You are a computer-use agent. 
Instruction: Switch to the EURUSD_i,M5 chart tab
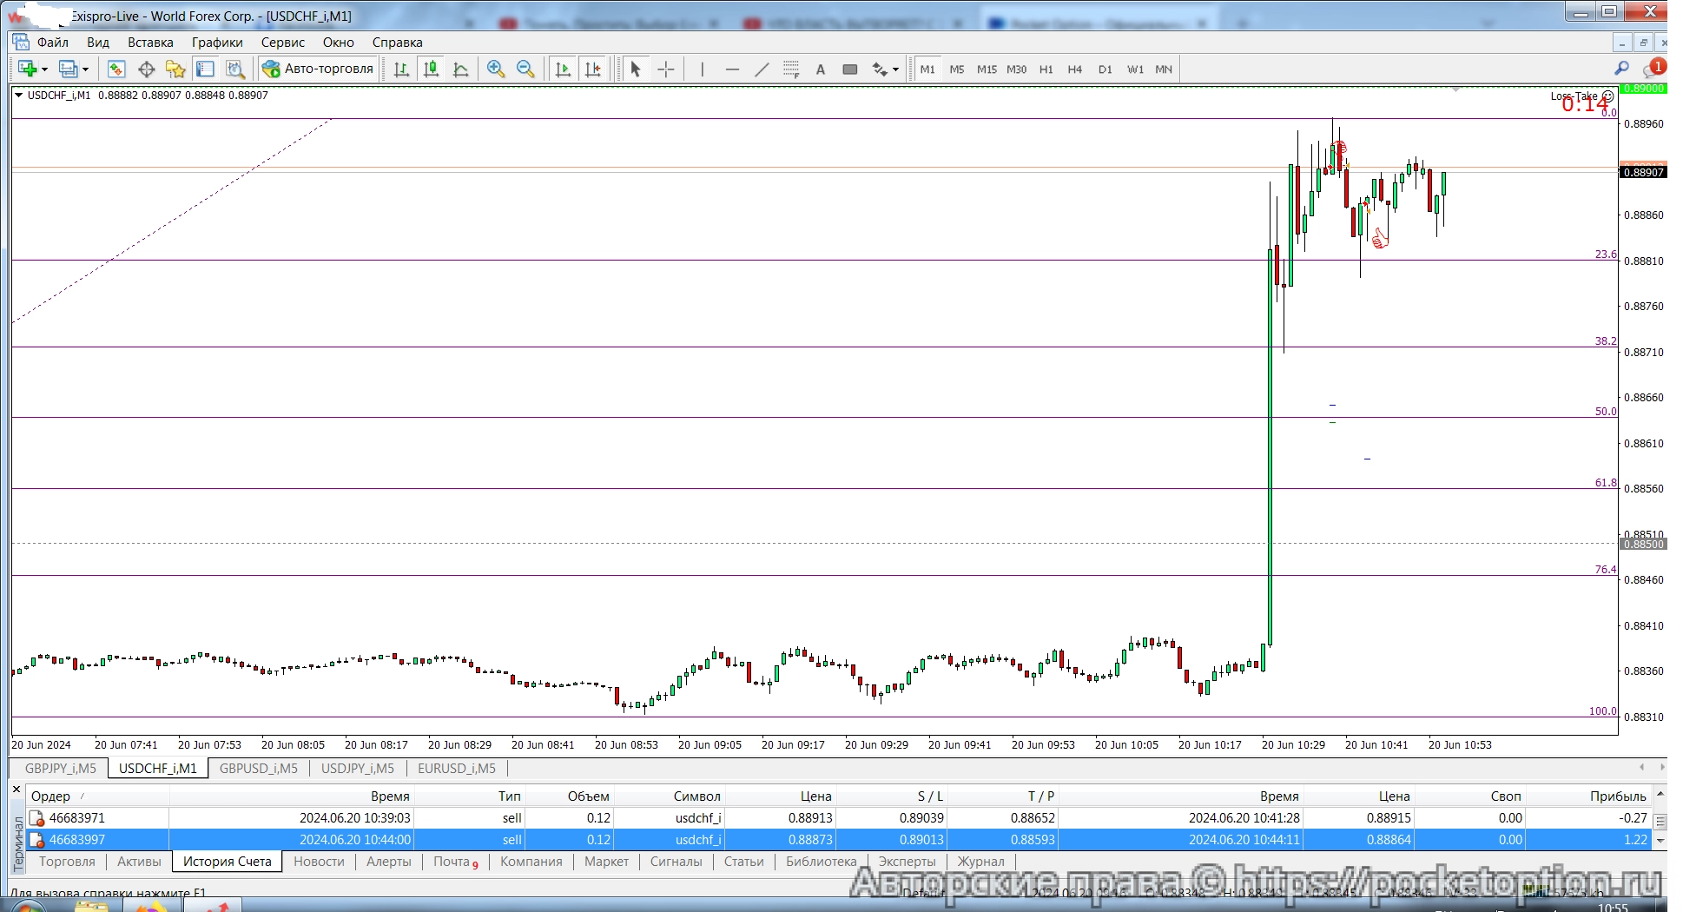[455, 768]
